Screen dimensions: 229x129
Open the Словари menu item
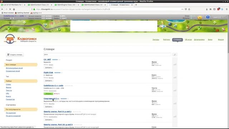(x=177, y=40)
